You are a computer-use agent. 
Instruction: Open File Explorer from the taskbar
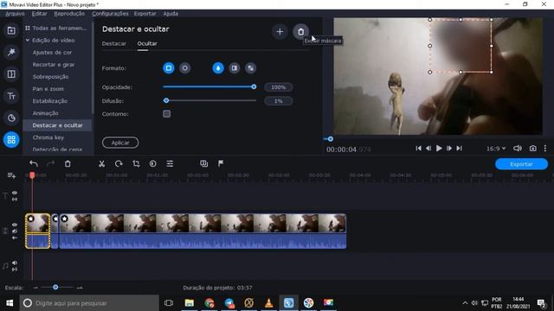(x=190, y=303)
